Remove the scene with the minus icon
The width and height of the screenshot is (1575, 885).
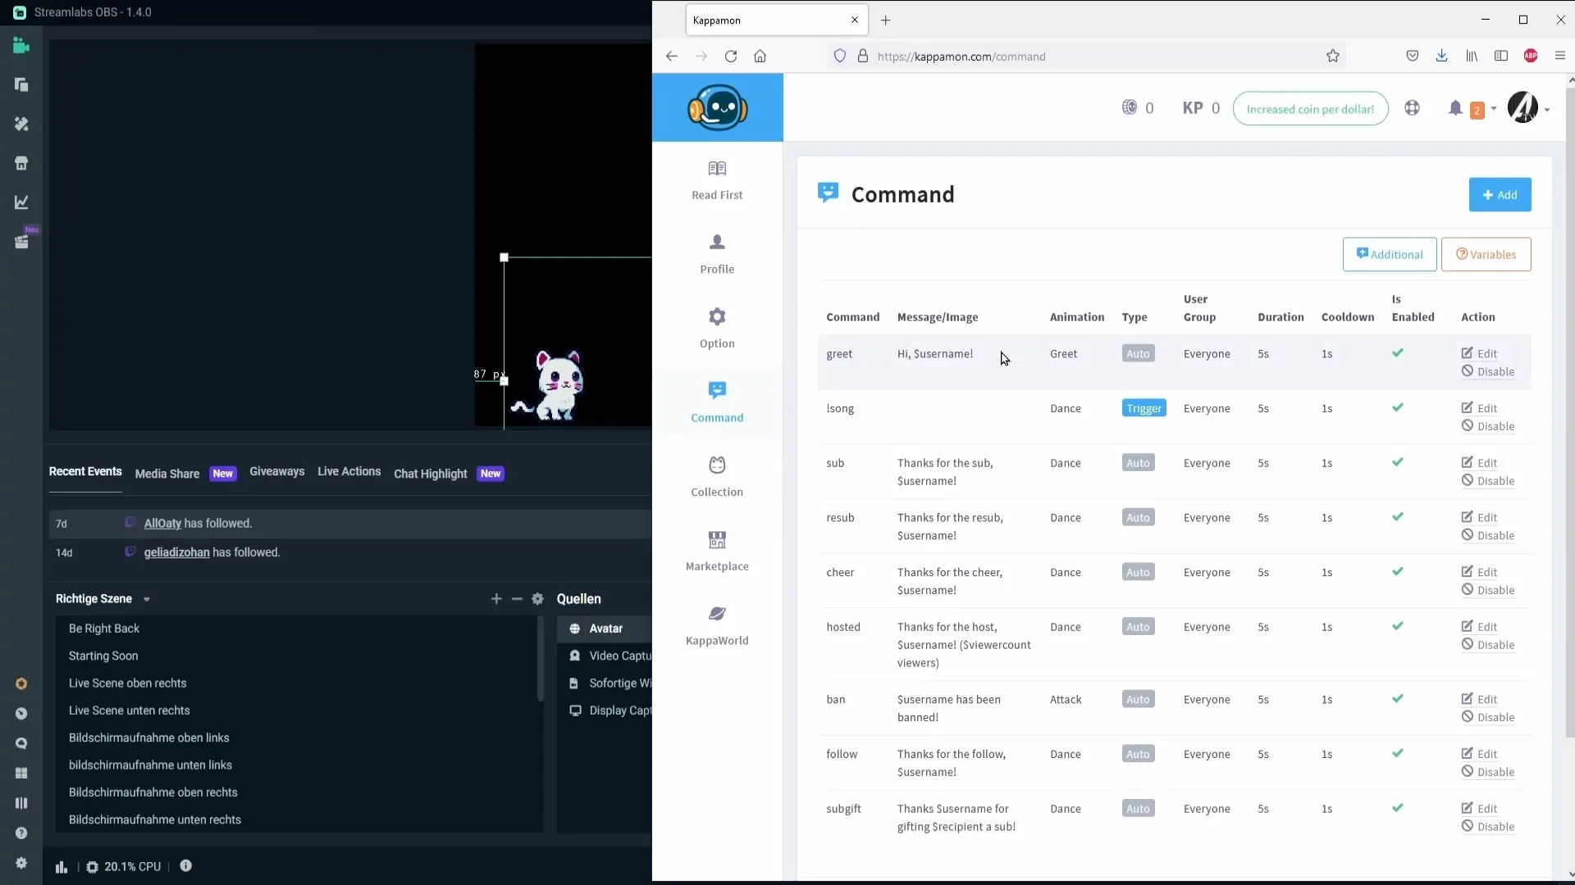(x=517, y=599)
